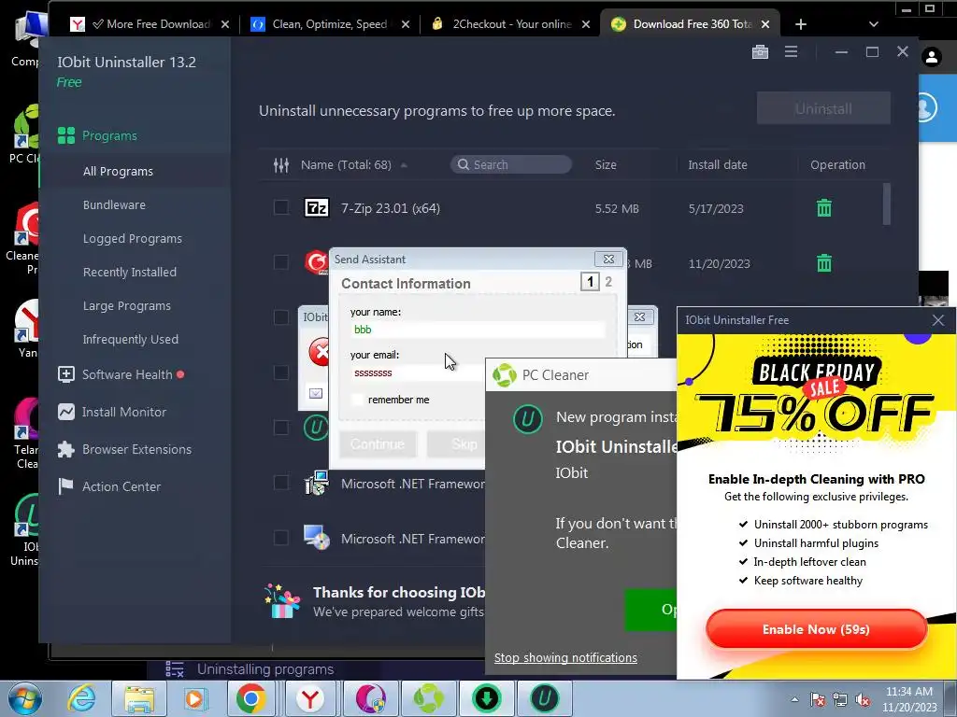Select the Programs section in the sidebar
The height and width of the screenshot is (717, 957).
[x=97, y=135]
